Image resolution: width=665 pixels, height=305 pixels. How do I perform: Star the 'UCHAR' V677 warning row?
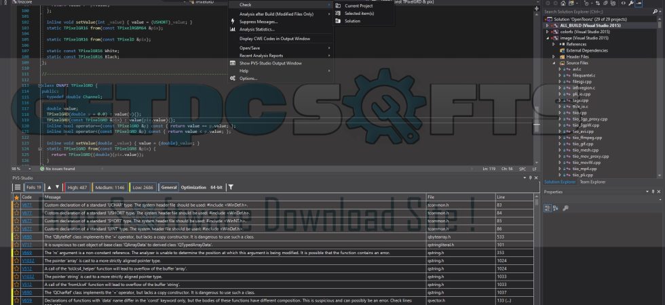16,205
